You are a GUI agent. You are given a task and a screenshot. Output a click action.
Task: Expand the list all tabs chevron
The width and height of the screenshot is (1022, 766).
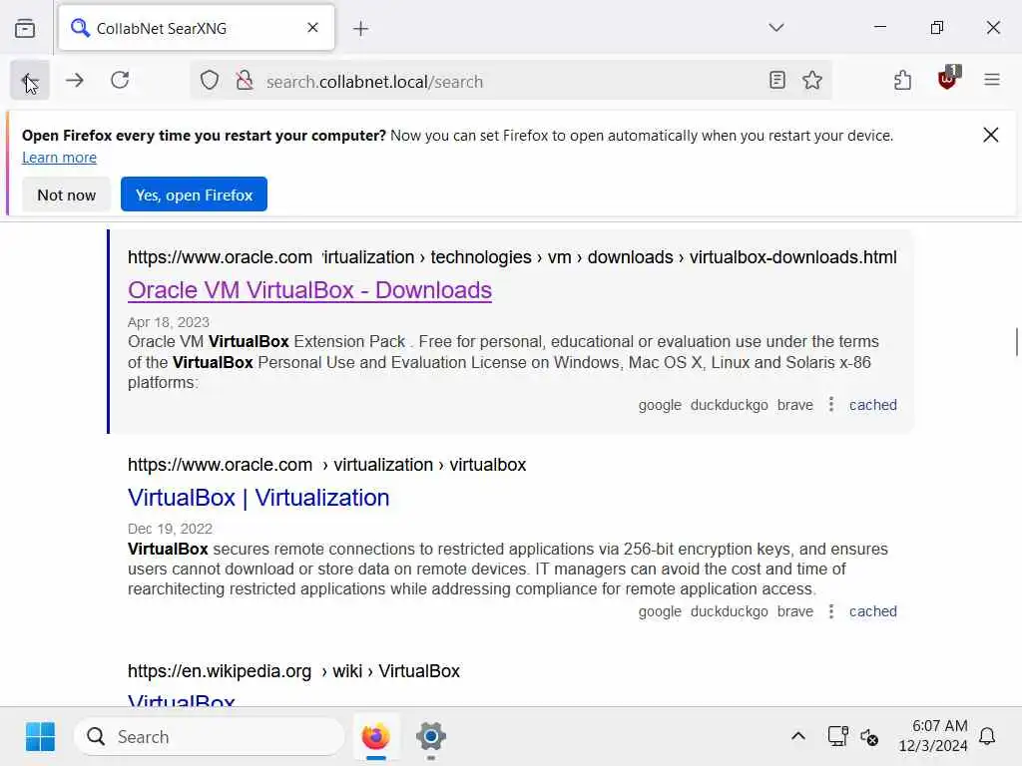(775, 27)
